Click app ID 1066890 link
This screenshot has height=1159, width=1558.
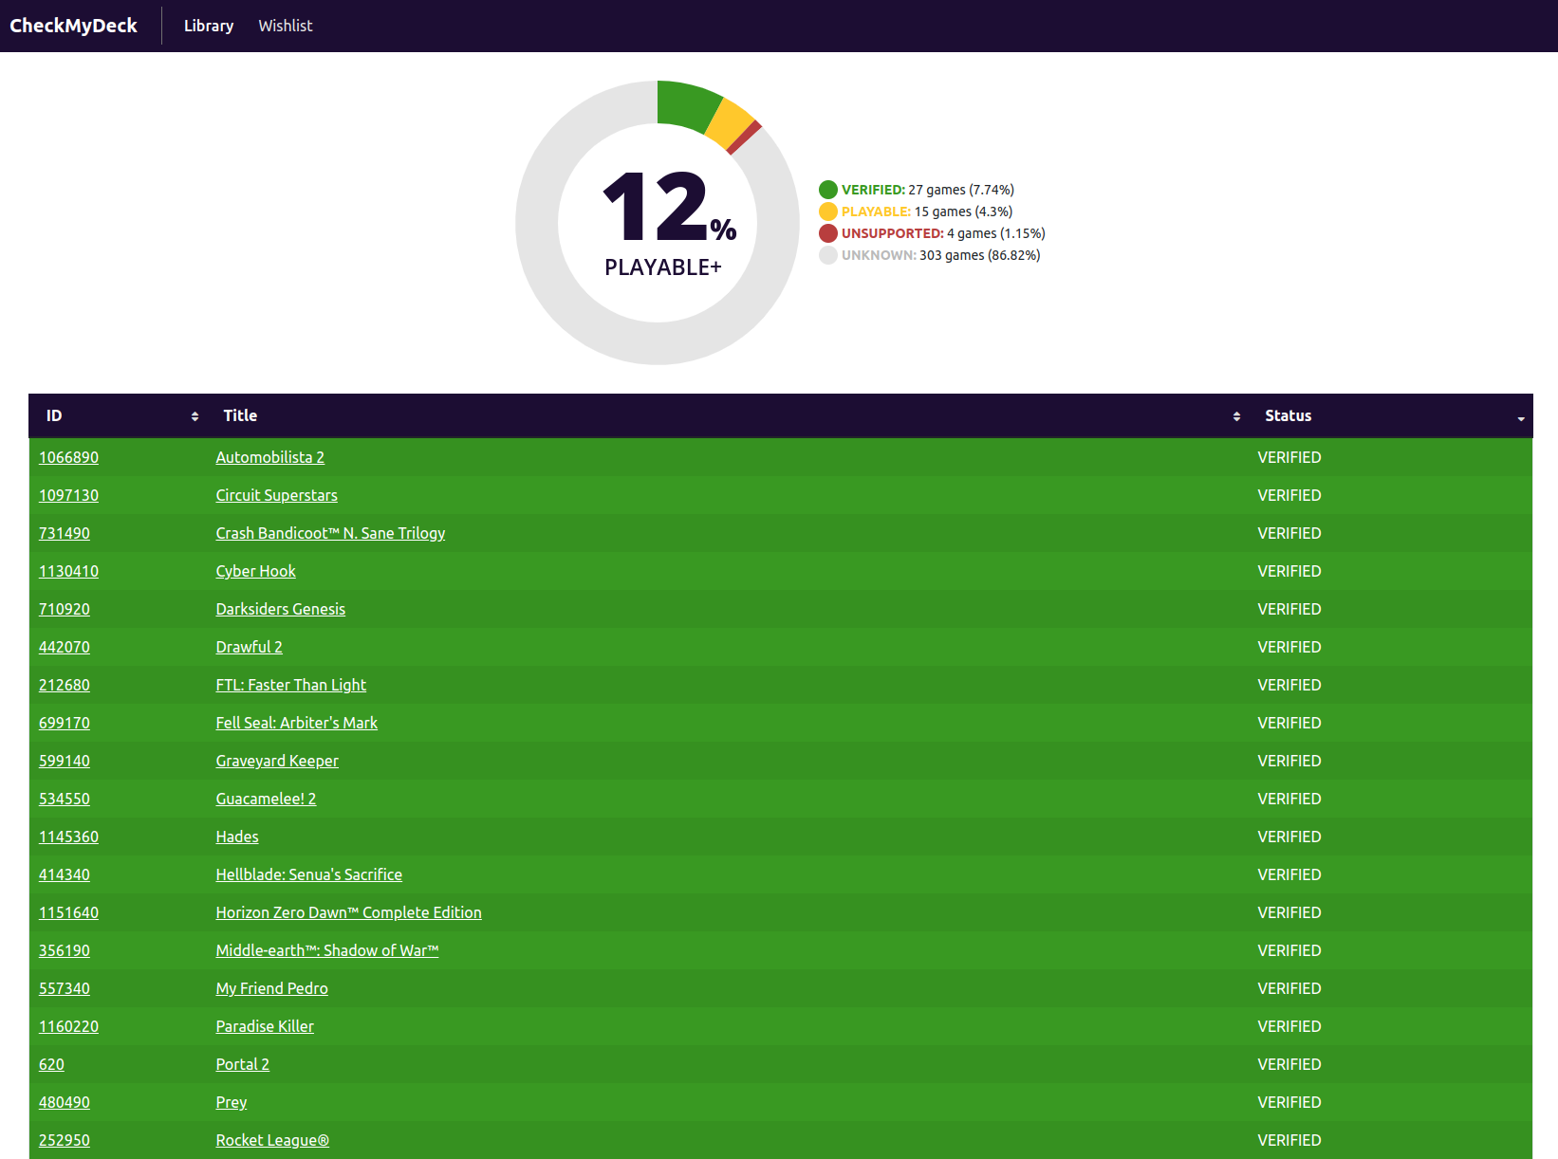pos(68,457)
